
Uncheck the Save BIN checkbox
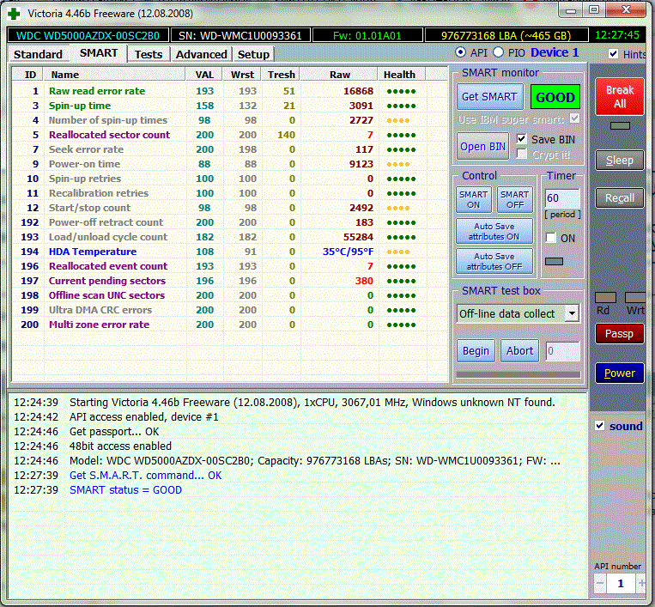click(x=521, y=139)
